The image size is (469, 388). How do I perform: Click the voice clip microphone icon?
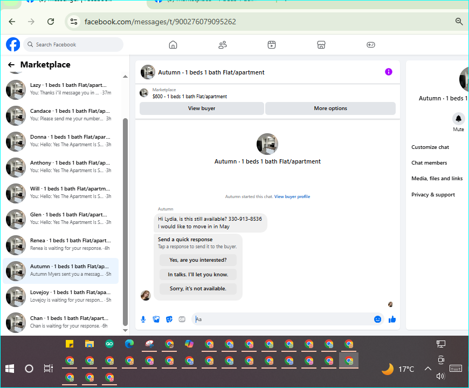point(143,319)
